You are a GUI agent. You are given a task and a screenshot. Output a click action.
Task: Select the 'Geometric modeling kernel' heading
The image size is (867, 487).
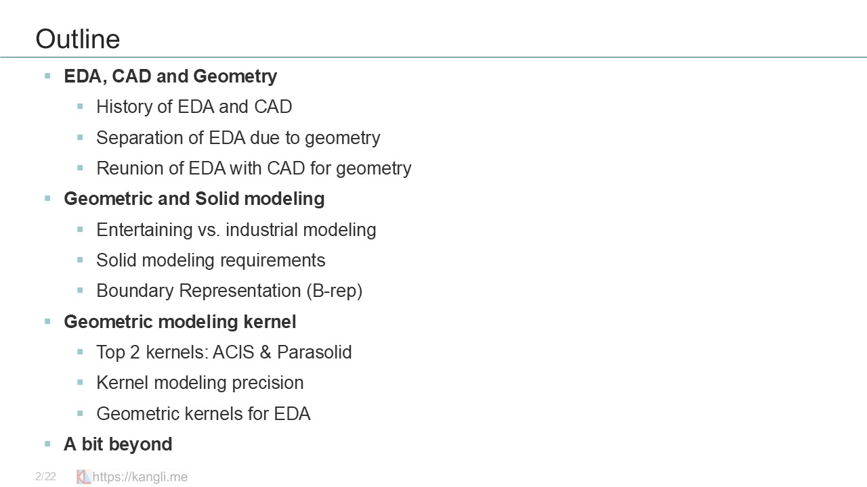(179, 322)
